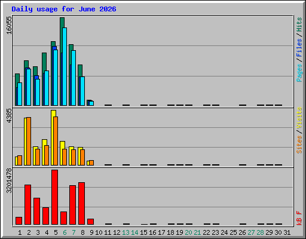Click day label 24 on the x-axis
This screenshot has width=306, height=239.
(224, 232)
